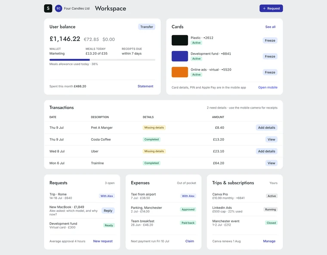This screenshot has height=255, width=327.
Task: Click the Transfer button
Action: pyautogui.click(x=147, y=27)
